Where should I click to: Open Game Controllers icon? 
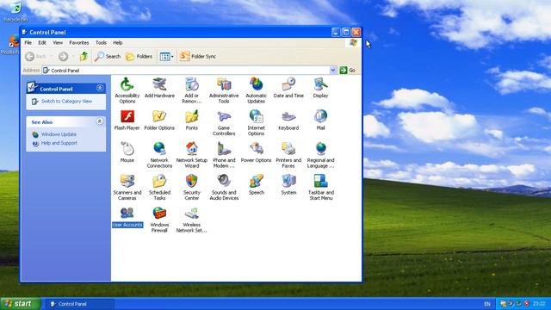[x=224, y=122]
